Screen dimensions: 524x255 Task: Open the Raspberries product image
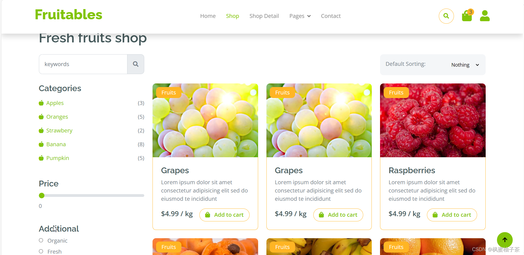coord(433,120)
